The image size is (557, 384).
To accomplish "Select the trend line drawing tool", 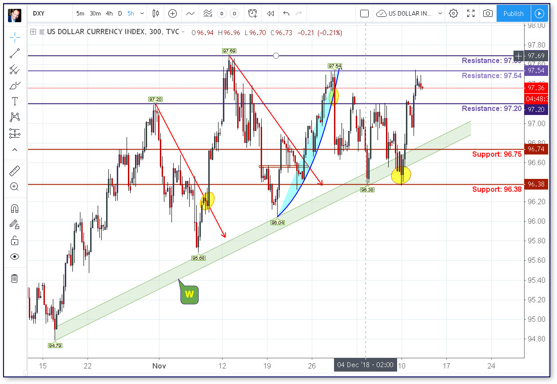I will click(15, 53).
